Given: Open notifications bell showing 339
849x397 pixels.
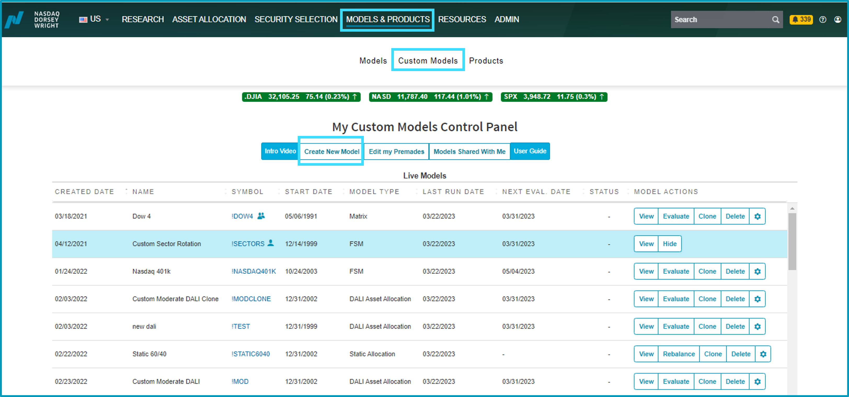Looking at the screenshot, I should pyautogui.click(x=801, y=19).
